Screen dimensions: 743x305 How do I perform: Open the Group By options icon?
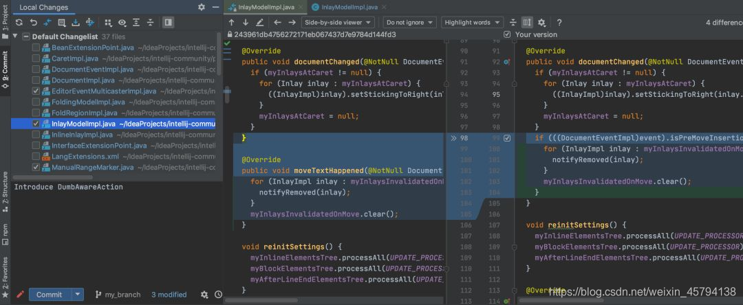pyautogui.click(x=108, y=22)
